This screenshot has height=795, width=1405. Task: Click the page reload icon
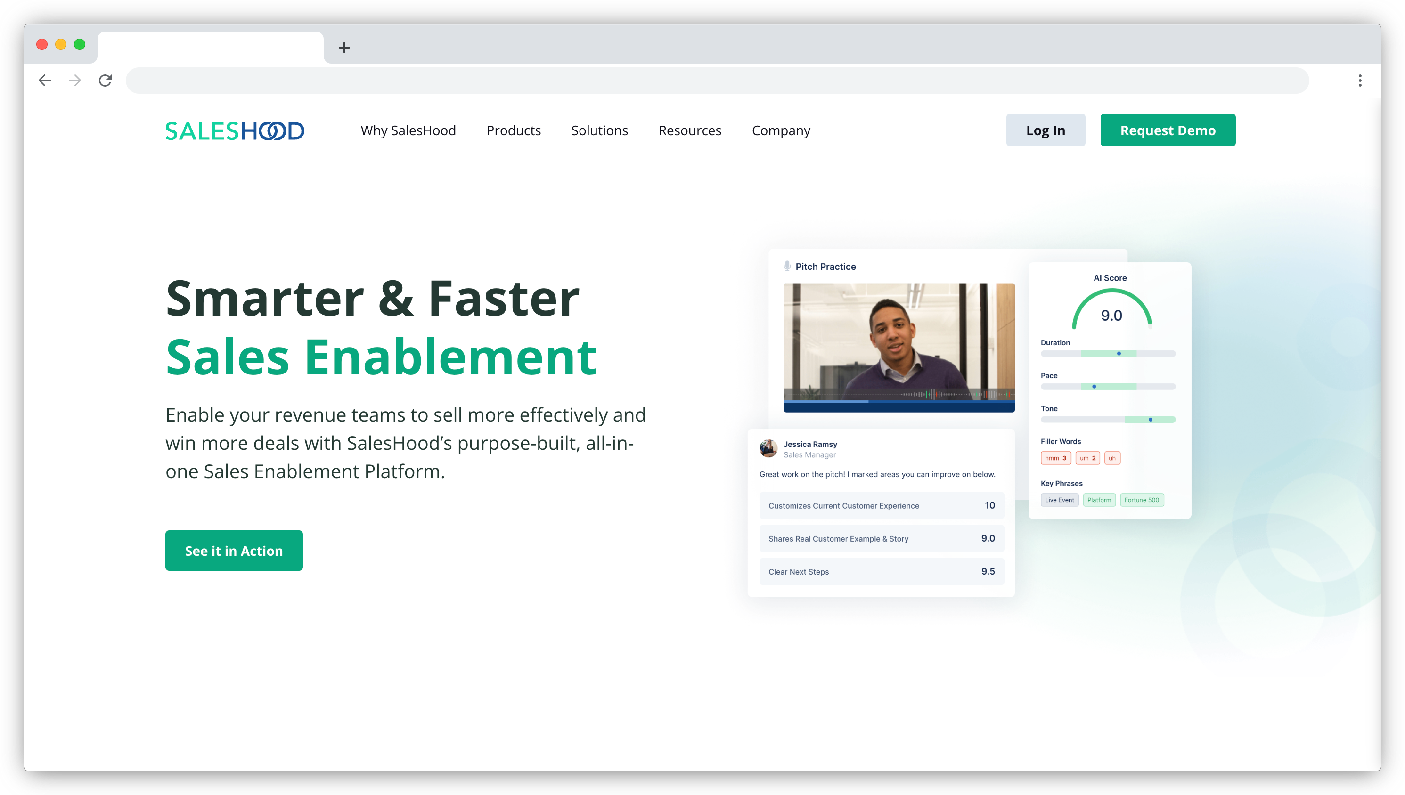(x=106, y=80)
